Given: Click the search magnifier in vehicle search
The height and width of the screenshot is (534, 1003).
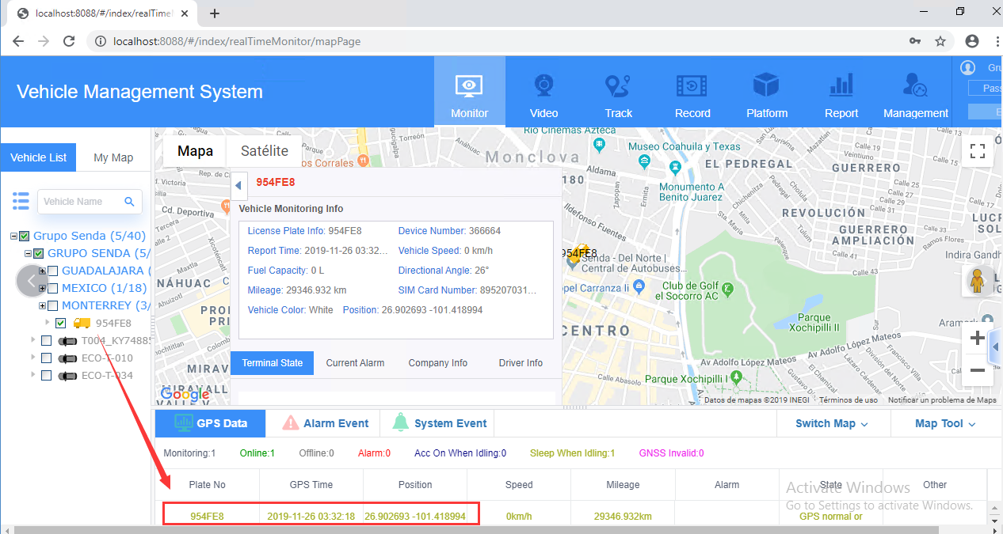Looking at the screenshot, I should coord(130,202).
